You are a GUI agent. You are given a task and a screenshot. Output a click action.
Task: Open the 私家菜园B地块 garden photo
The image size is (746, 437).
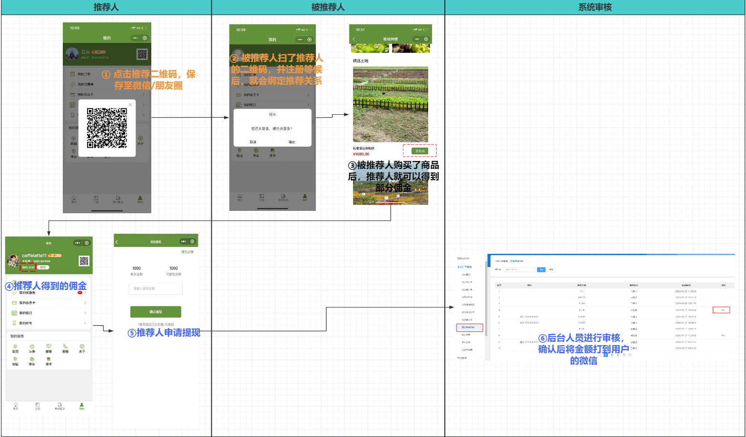391,104
